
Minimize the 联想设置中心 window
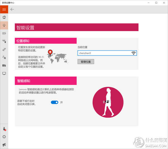148,3
